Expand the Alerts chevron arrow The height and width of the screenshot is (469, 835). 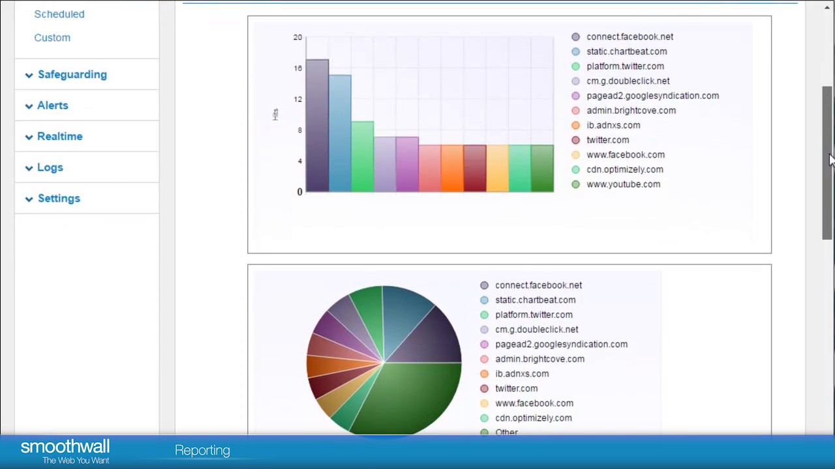[x=29, y=106]
